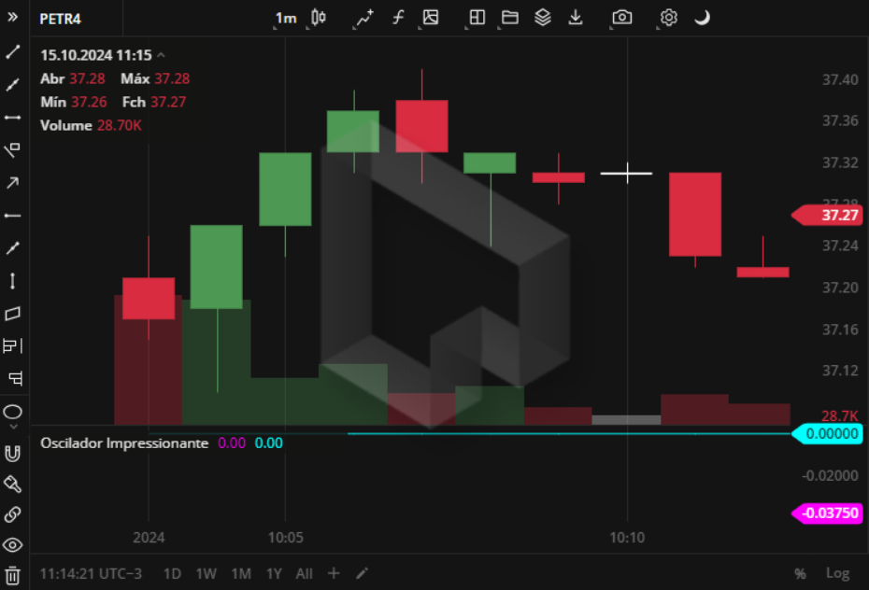Select the flagged line annotation tool
The height and width of the screenshot is (590, 869).
pos(13,150)
